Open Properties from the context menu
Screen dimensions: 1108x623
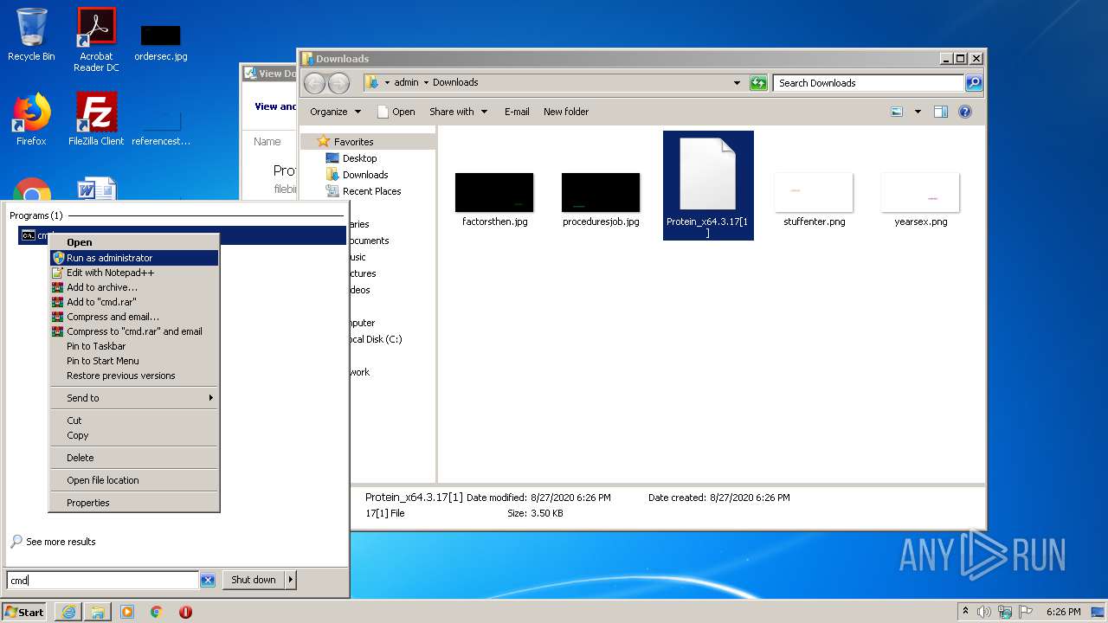pyautogui.click(x=134, y=503)
